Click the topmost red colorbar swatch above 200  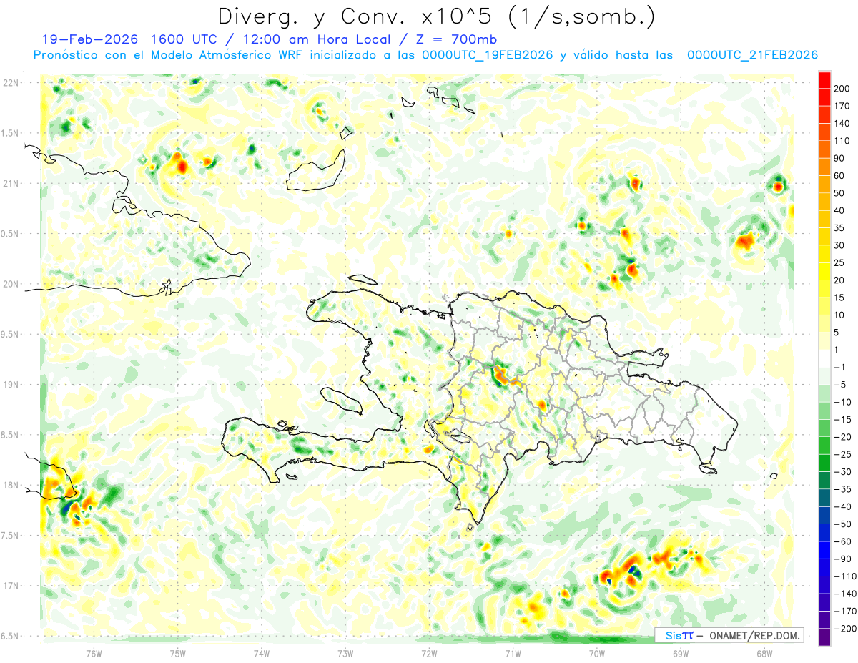click(824, 80)
